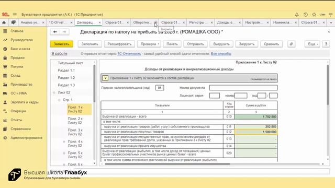Screen dimensions: 335x188
Task: Switch to 1С-Отчет... tab
Action: 58,22
